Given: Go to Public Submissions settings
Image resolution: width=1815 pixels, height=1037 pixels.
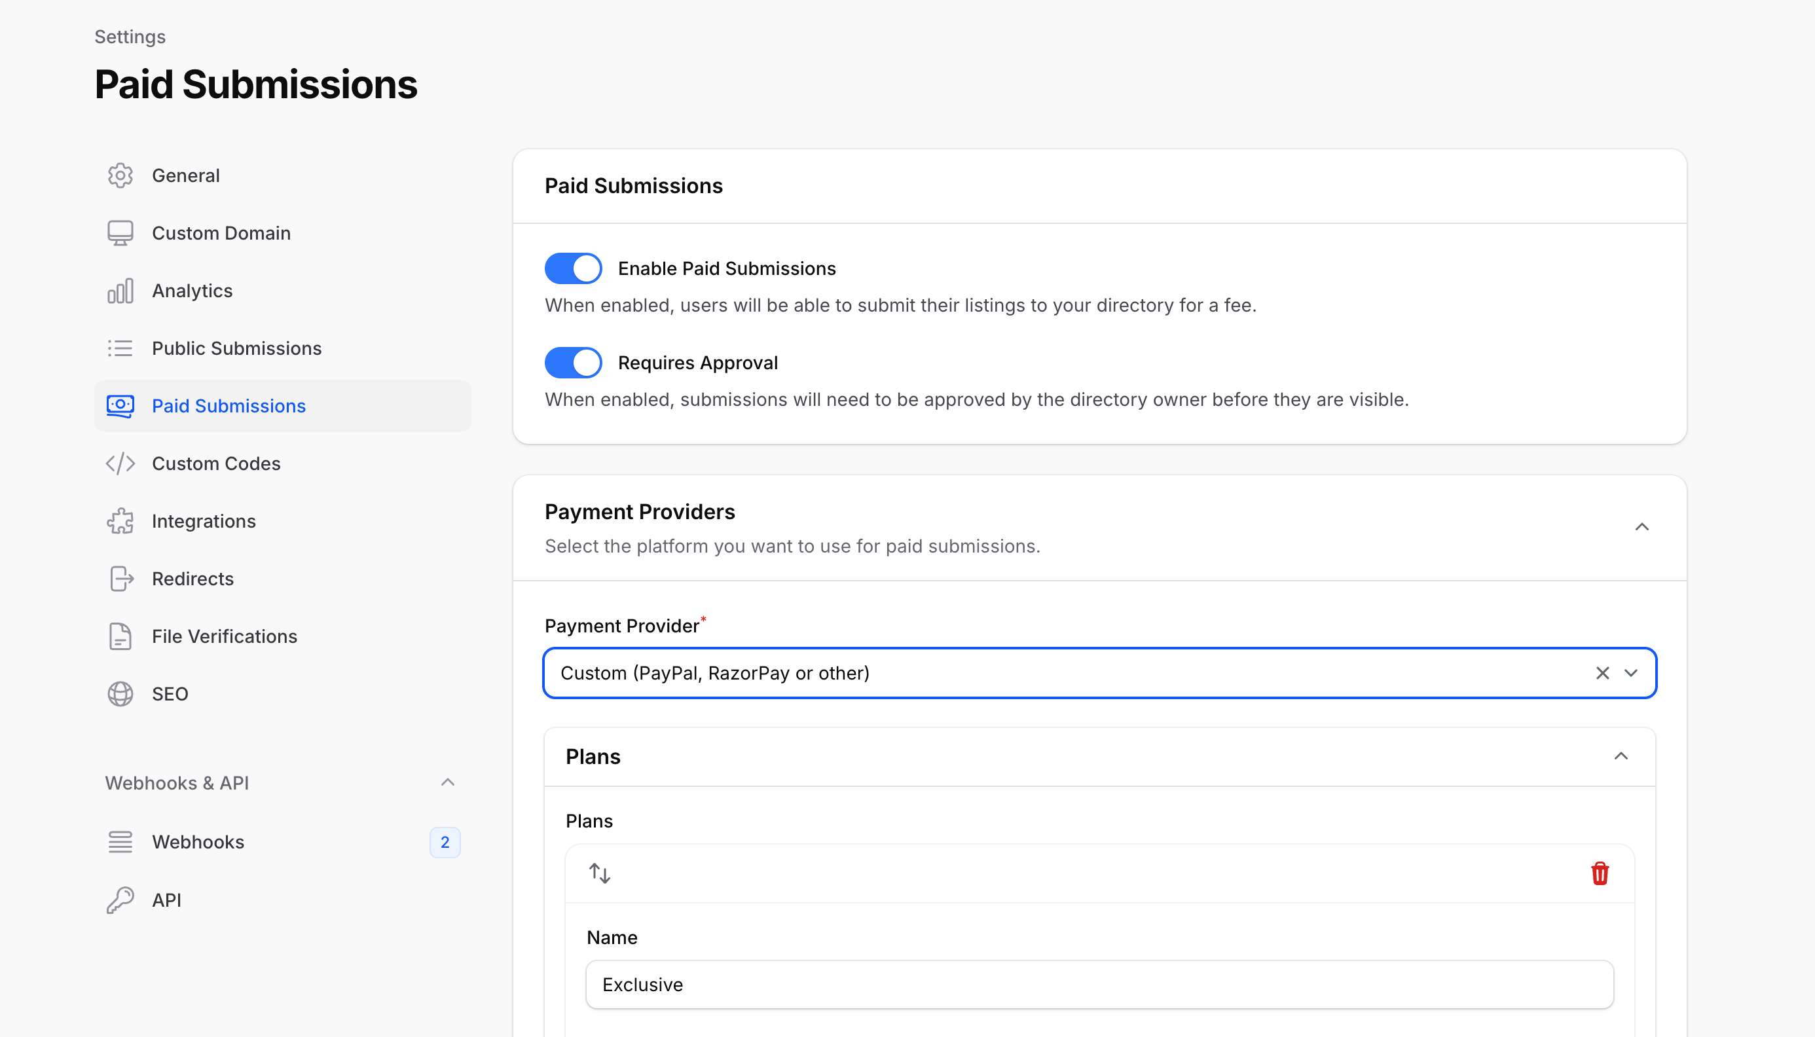Looking at the screenshot, I should click(x=236, y=348).
